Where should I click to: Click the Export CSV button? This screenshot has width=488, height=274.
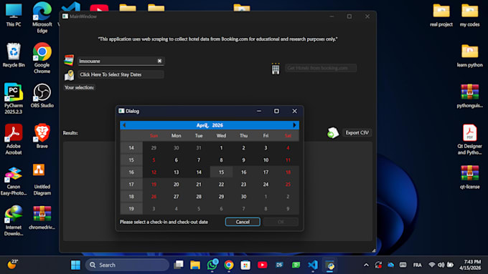click(x=357, y=132)
